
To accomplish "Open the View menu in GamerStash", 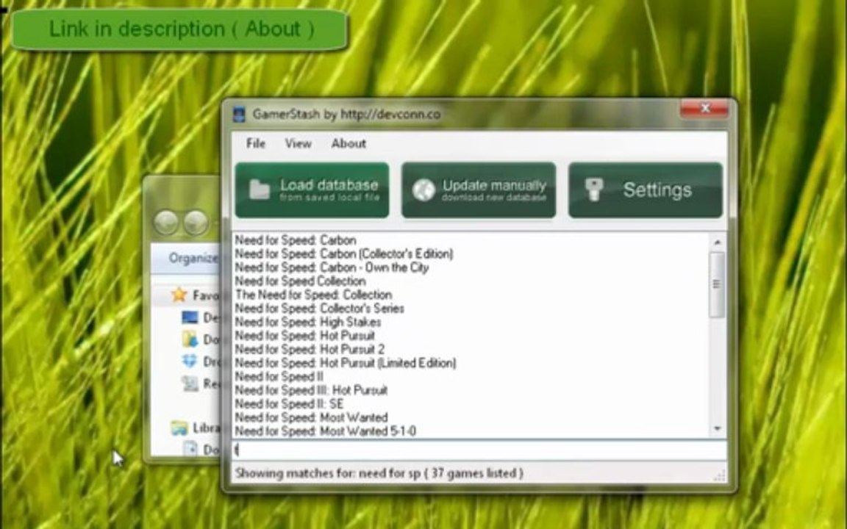I will point(299,143).
